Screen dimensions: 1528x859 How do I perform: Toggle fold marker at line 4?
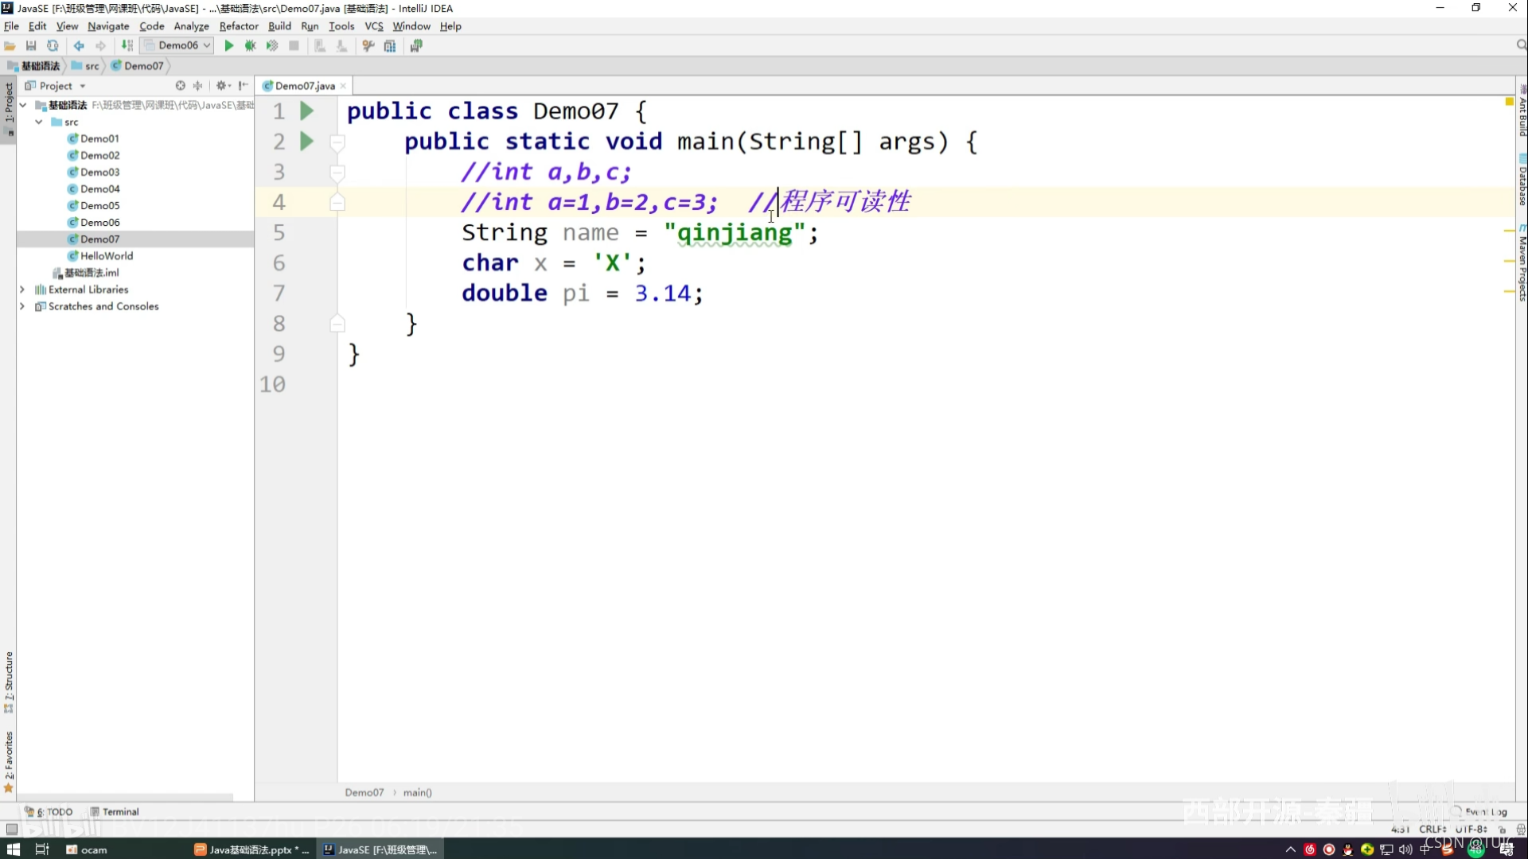coord(337,203)
